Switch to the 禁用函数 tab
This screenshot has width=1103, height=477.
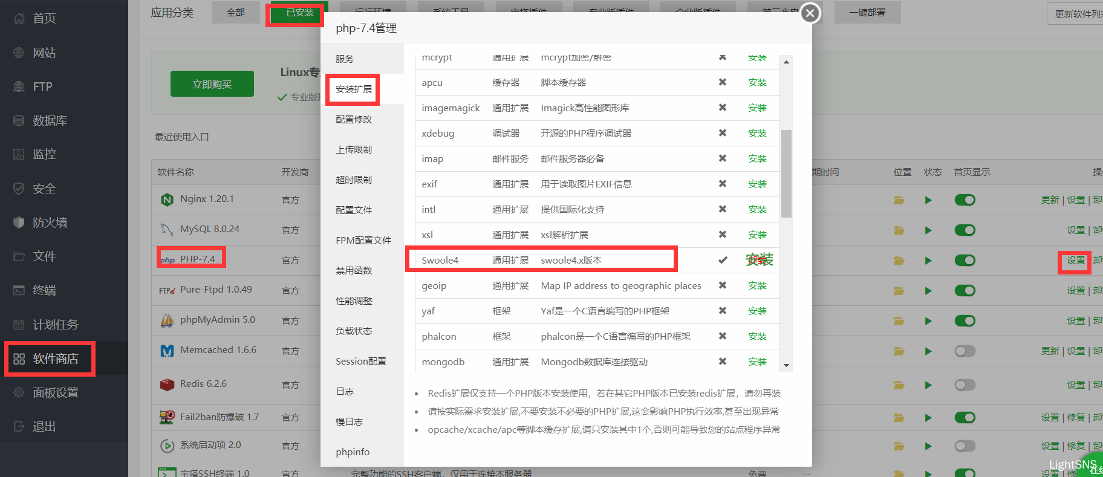[354, 271]
